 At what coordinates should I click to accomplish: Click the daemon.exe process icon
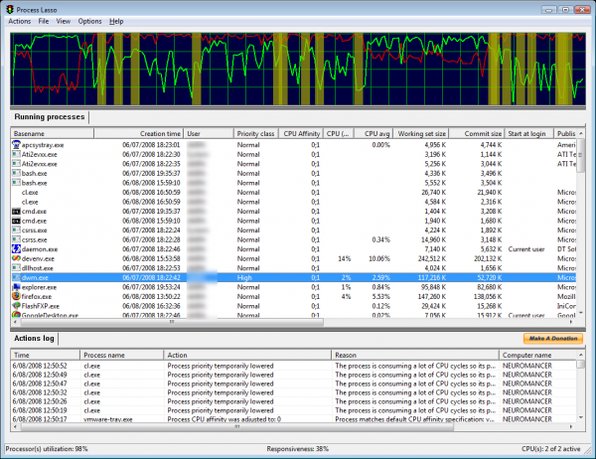point(16,248)
